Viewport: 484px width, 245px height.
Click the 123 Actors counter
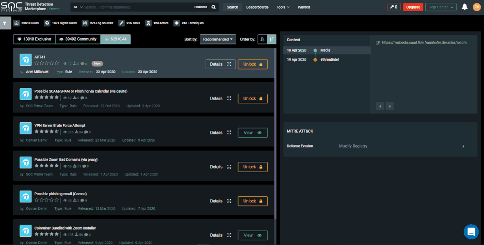tap(157, 23)
